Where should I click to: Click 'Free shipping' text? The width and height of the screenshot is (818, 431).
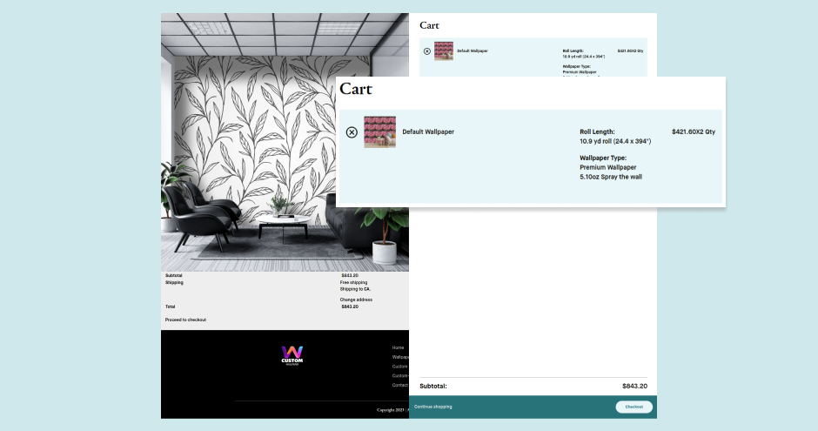(353, 282)
